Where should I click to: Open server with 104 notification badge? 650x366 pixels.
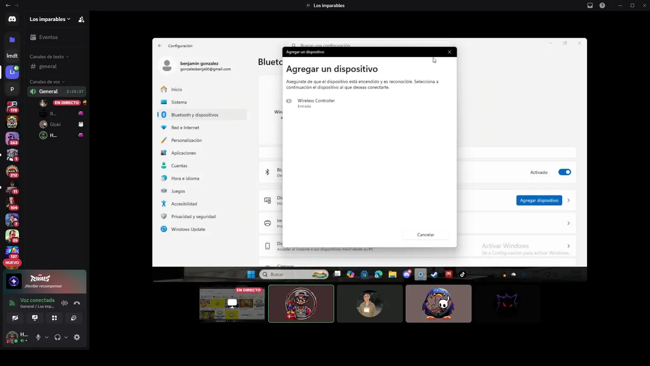point(12,203)
